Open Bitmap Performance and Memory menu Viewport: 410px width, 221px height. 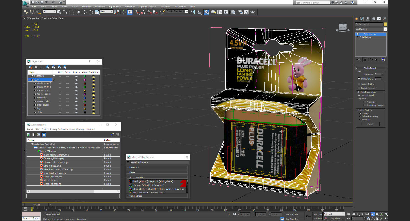[x=67, y=130]
